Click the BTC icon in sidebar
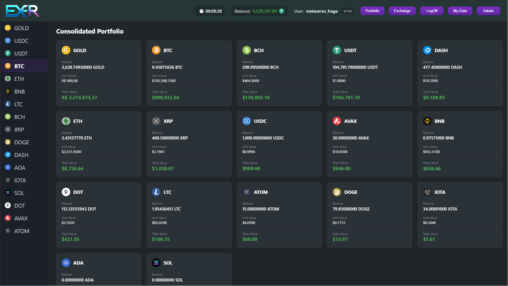Screen dimensions: 508x286 tap(8, 66)
